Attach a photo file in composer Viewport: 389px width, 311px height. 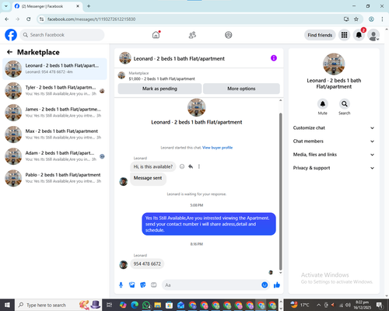pos(132,285)
